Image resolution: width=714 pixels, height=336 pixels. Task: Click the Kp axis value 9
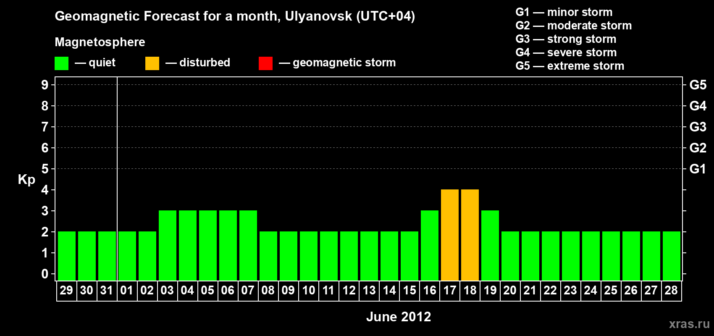click(45, 85)
